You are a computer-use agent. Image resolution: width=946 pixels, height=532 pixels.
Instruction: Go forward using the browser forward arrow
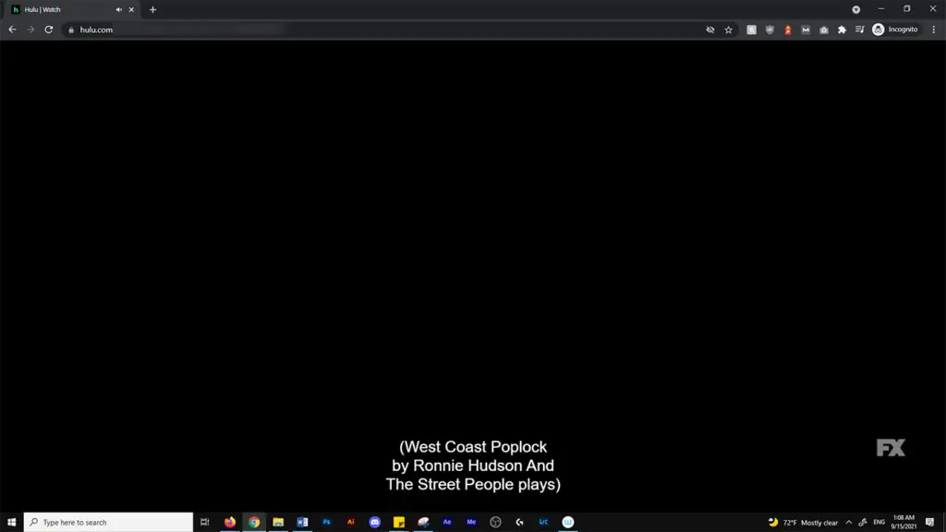30,30
